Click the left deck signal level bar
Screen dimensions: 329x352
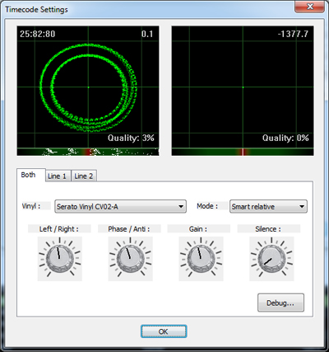coord(88,152)
